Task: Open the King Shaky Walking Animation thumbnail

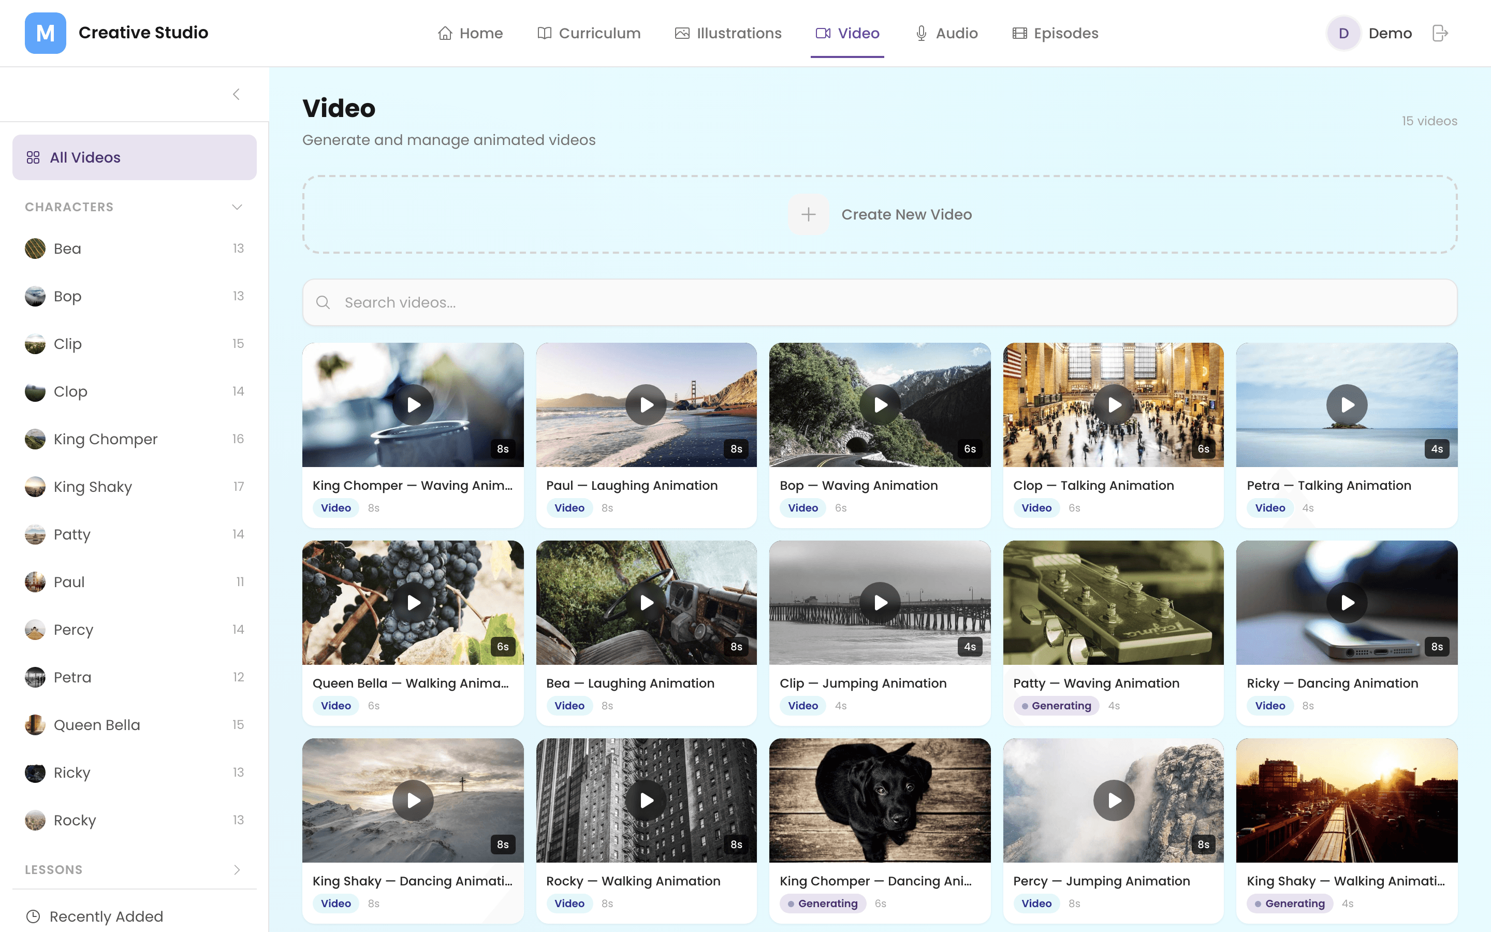Action: coord(1347,800)
